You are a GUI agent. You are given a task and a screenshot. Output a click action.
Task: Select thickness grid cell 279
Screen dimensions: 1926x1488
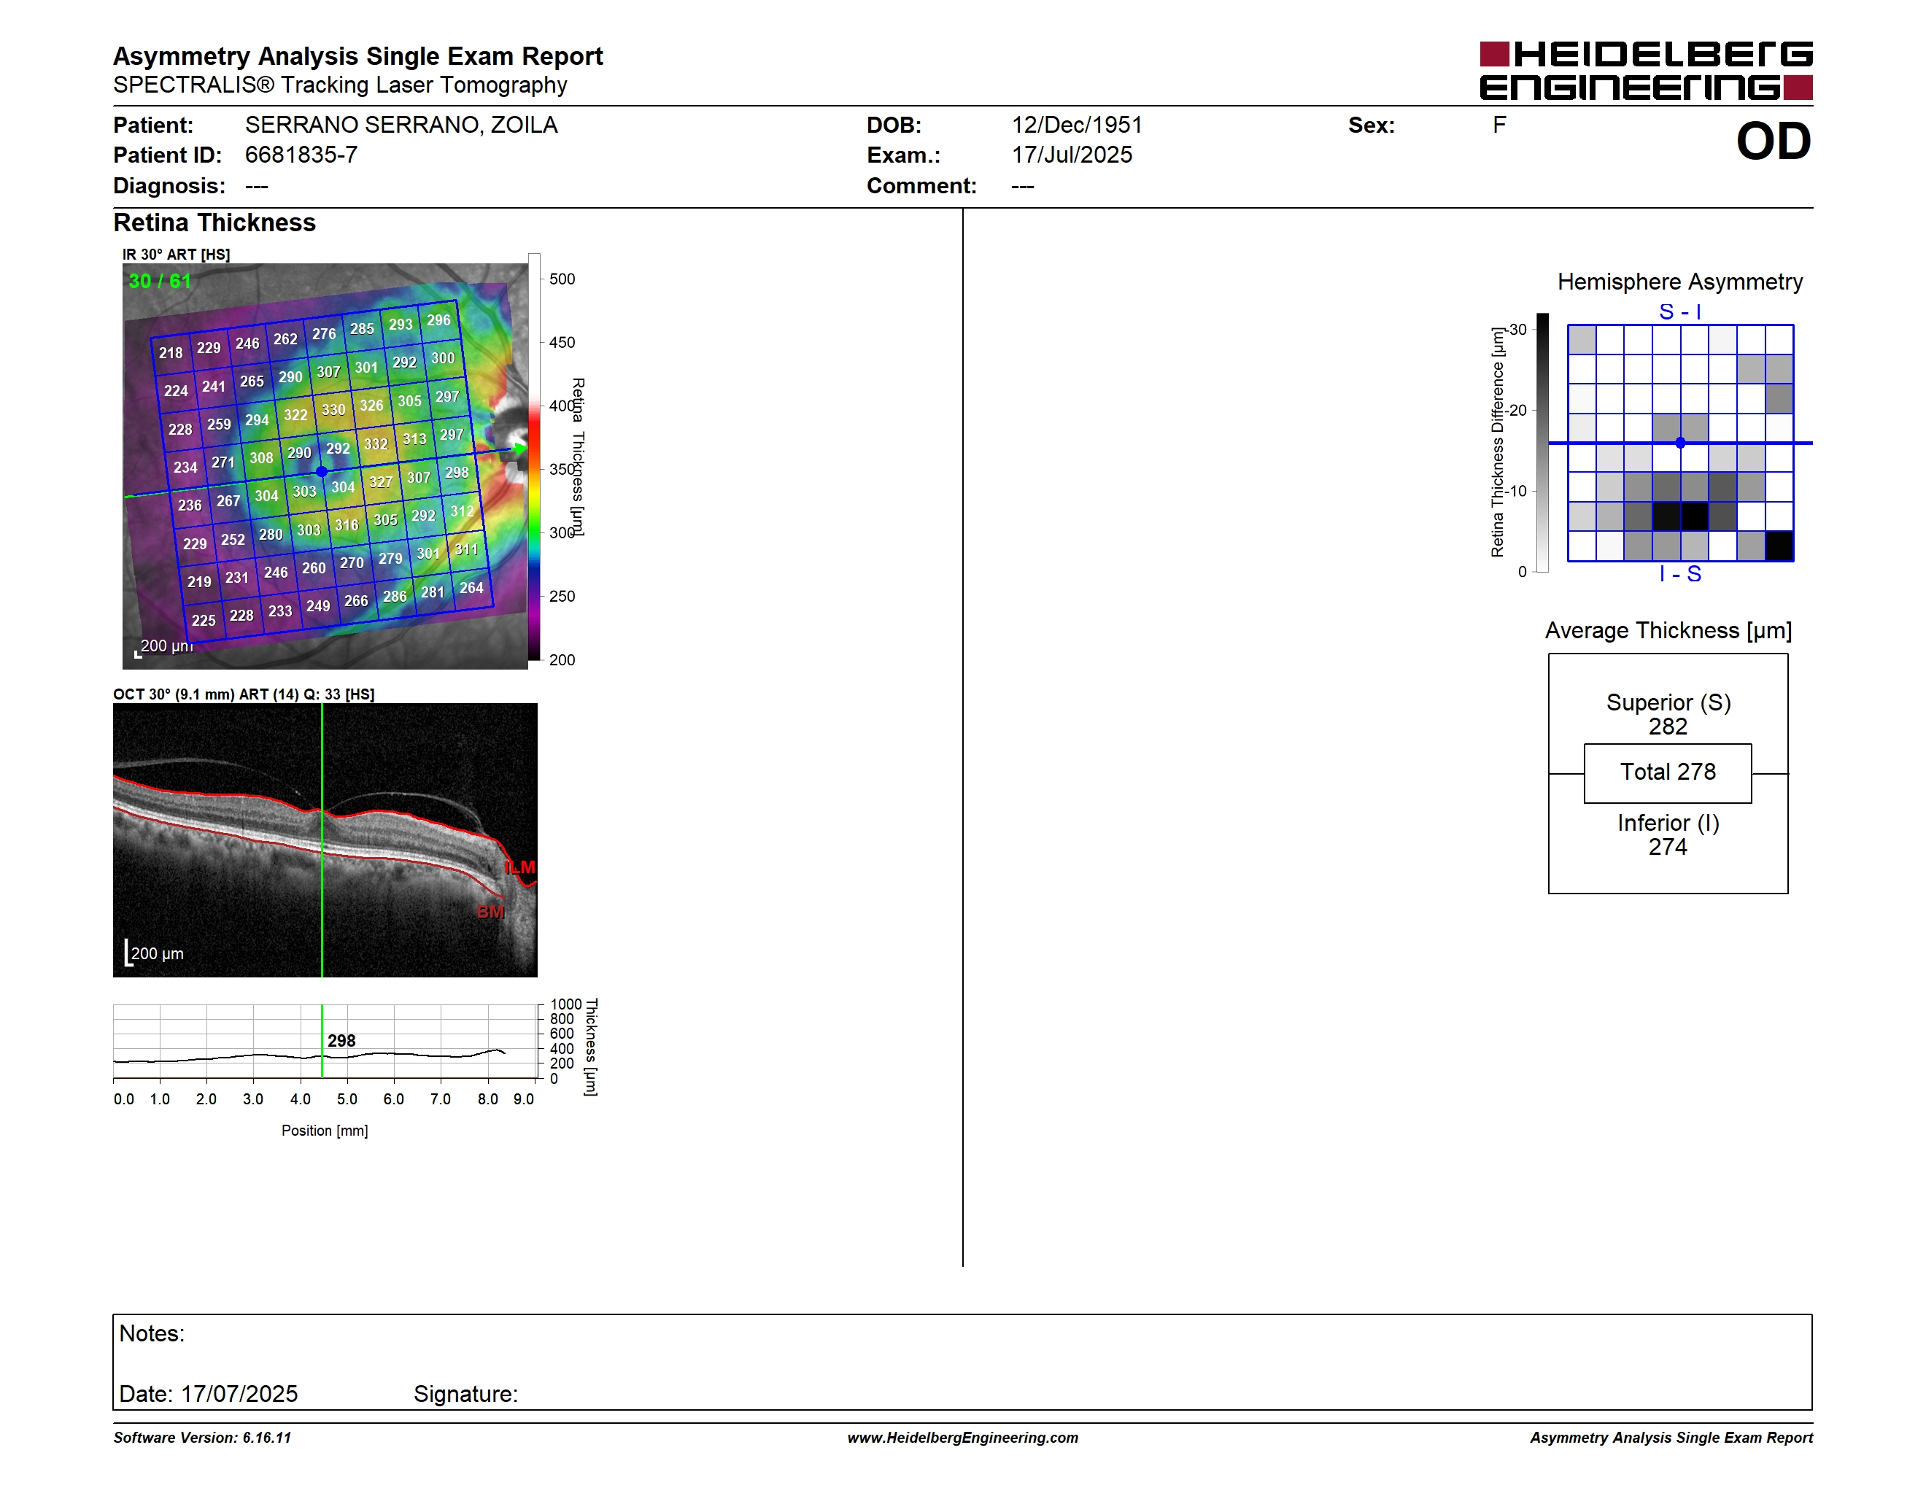pos(390,559)
